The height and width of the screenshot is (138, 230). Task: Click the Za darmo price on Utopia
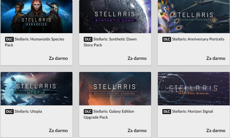58,130
